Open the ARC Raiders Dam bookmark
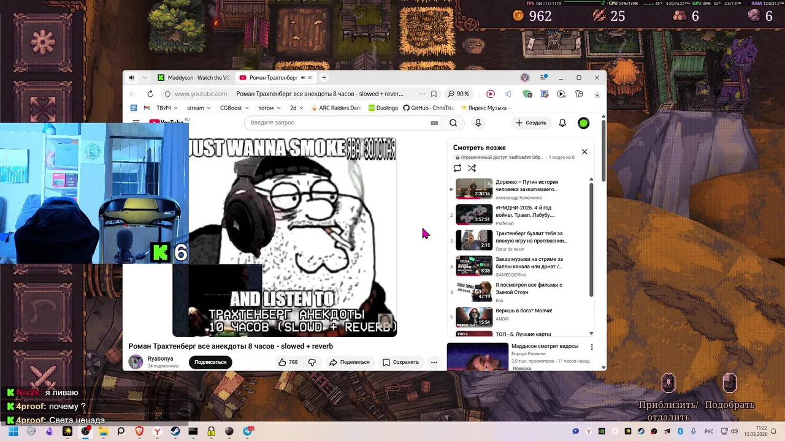The height and width of the screenshot is (441, 785). coord(336,108)
